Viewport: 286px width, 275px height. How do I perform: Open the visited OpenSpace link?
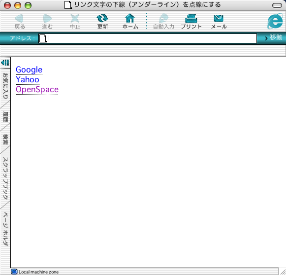pyautogui.click(x=37, y=90)
